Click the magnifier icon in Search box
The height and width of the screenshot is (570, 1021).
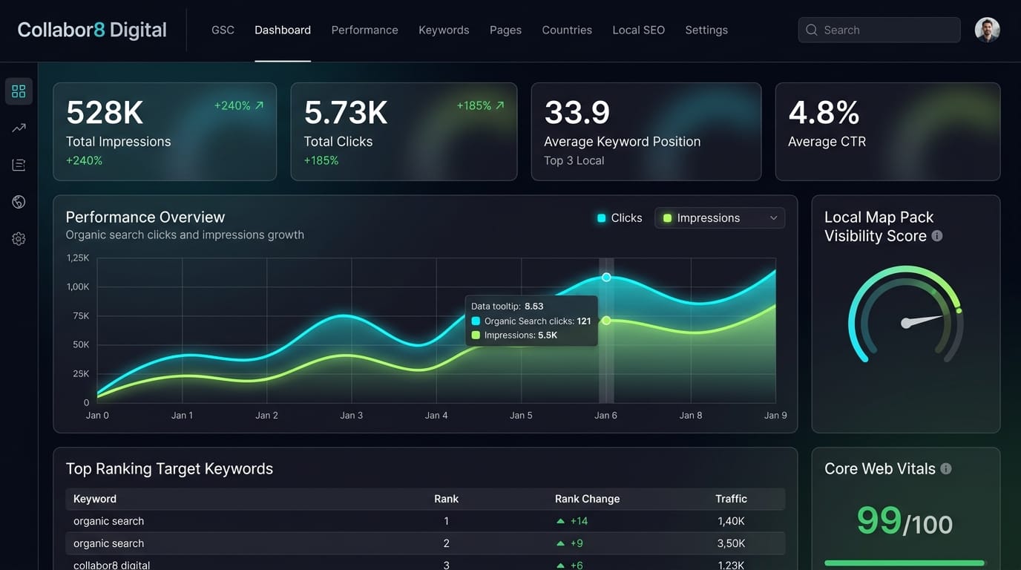pyautogui.click(x=812, y=30)
